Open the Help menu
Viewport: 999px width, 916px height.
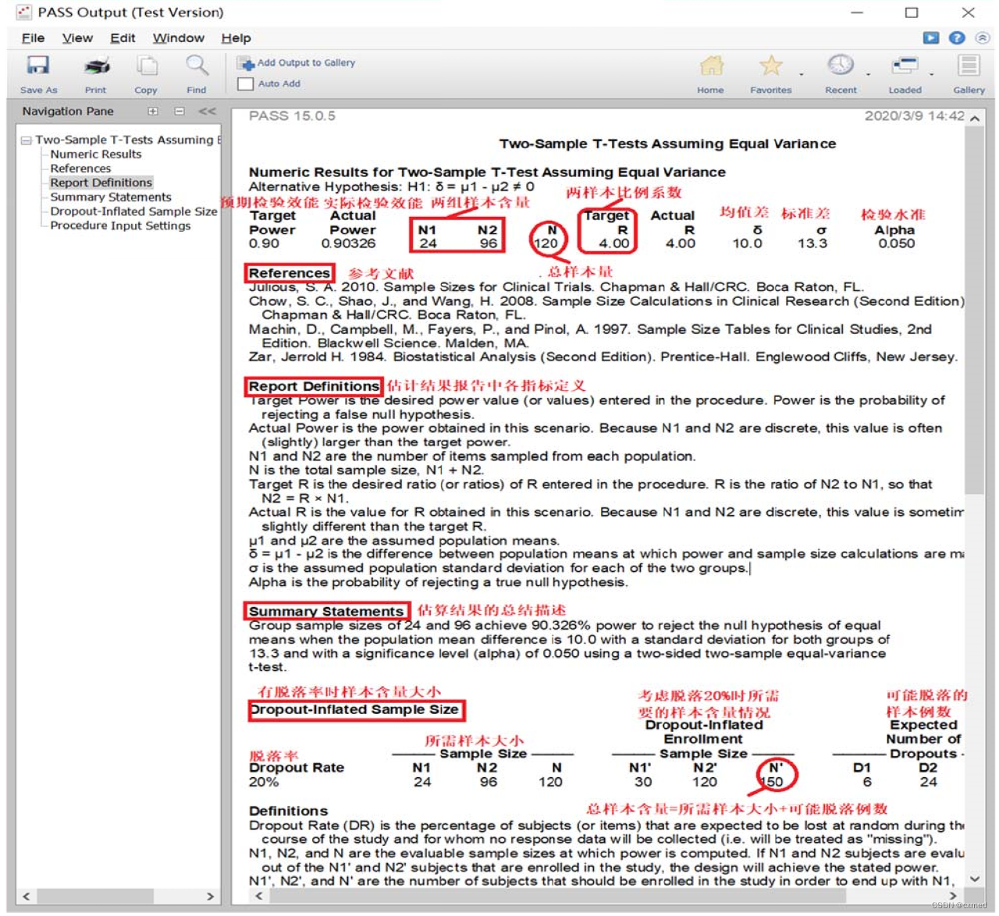coord(236,38)
